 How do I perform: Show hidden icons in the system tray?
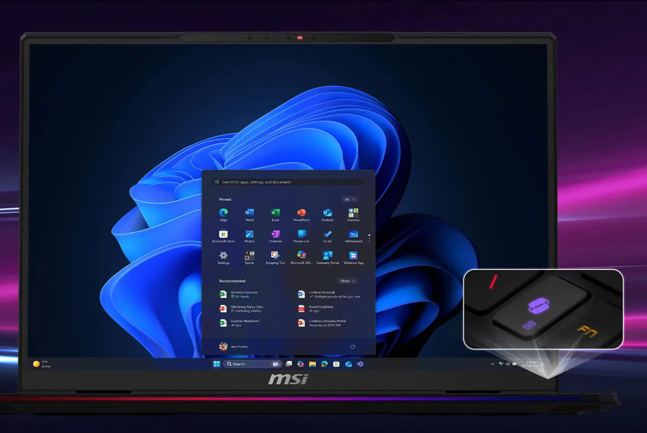tap(492, 364)
